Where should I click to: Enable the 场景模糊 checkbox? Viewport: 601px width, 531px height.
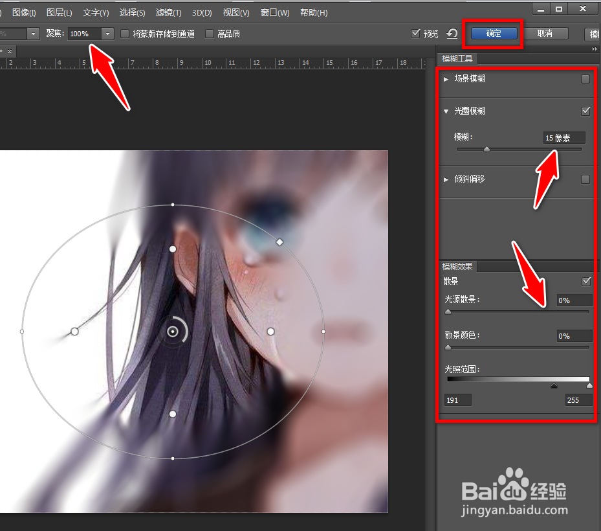pos(585,79)
